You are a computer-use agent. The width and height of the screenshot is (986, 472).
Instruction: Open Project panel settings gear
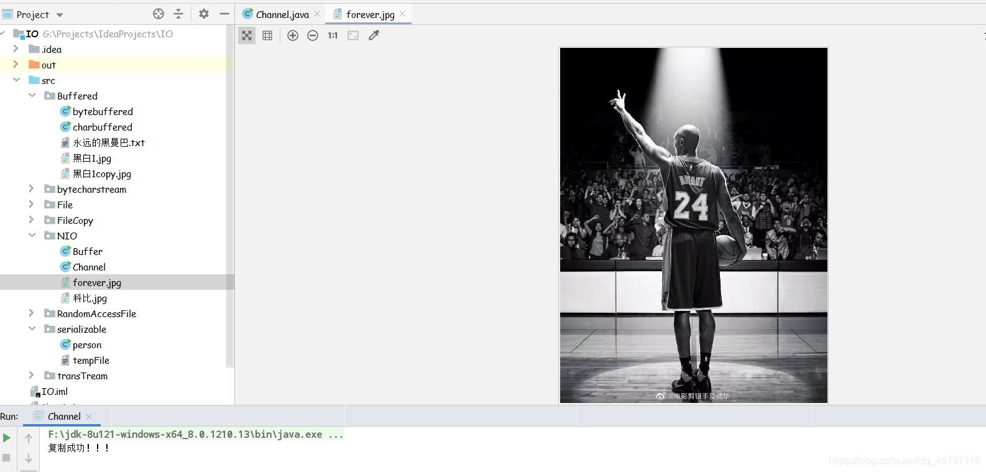[204, 14]
